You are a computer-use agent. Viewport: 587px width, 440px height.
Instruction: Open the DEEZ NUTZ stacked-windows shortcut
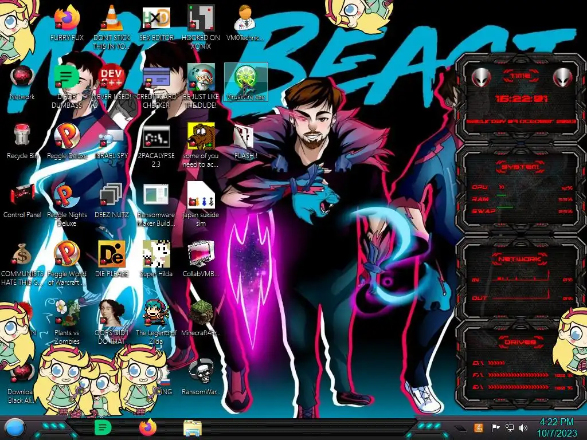(111, 195)
